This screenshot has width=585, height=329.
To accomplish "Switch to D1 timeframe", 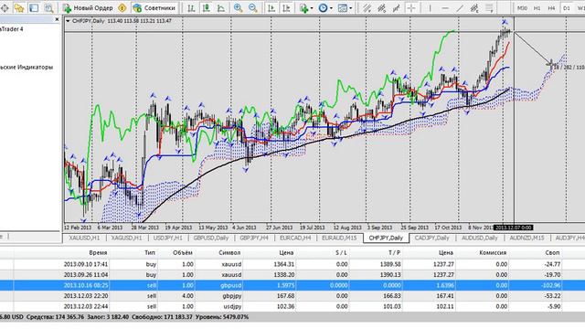I will click(x=567, y=8).
